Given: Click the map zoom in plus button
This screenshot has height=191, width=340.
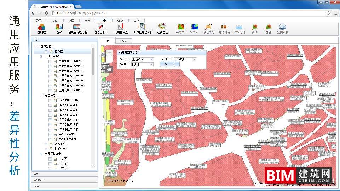Looking at the screenshot, I should (109, 52).
